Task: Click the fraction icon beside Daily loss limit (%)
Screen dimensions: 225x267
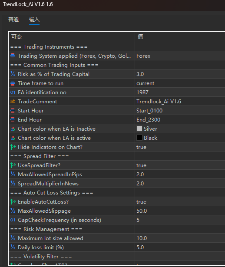Action: 13,247
